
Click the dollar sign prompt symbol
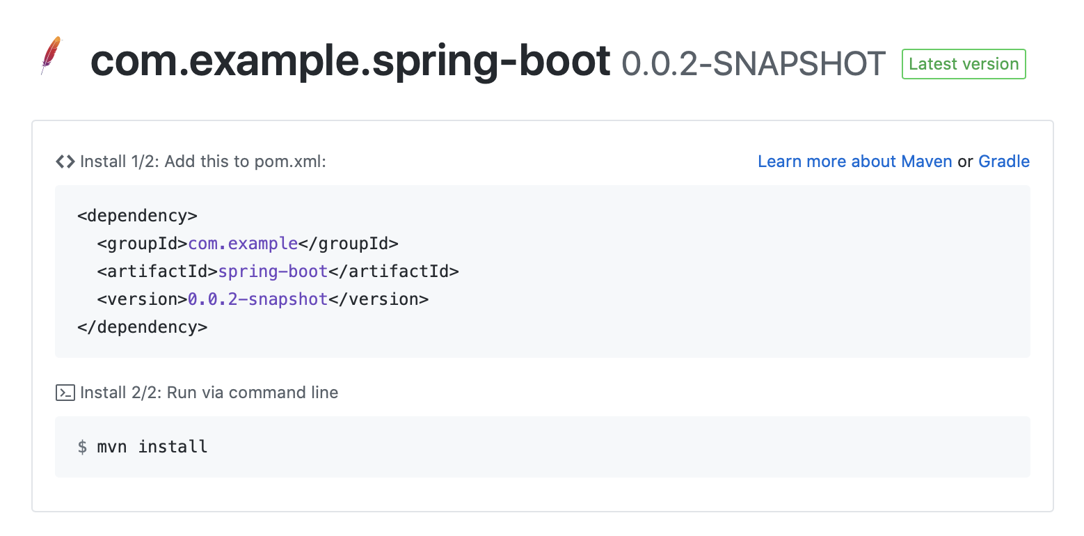(x=82, y=446)
